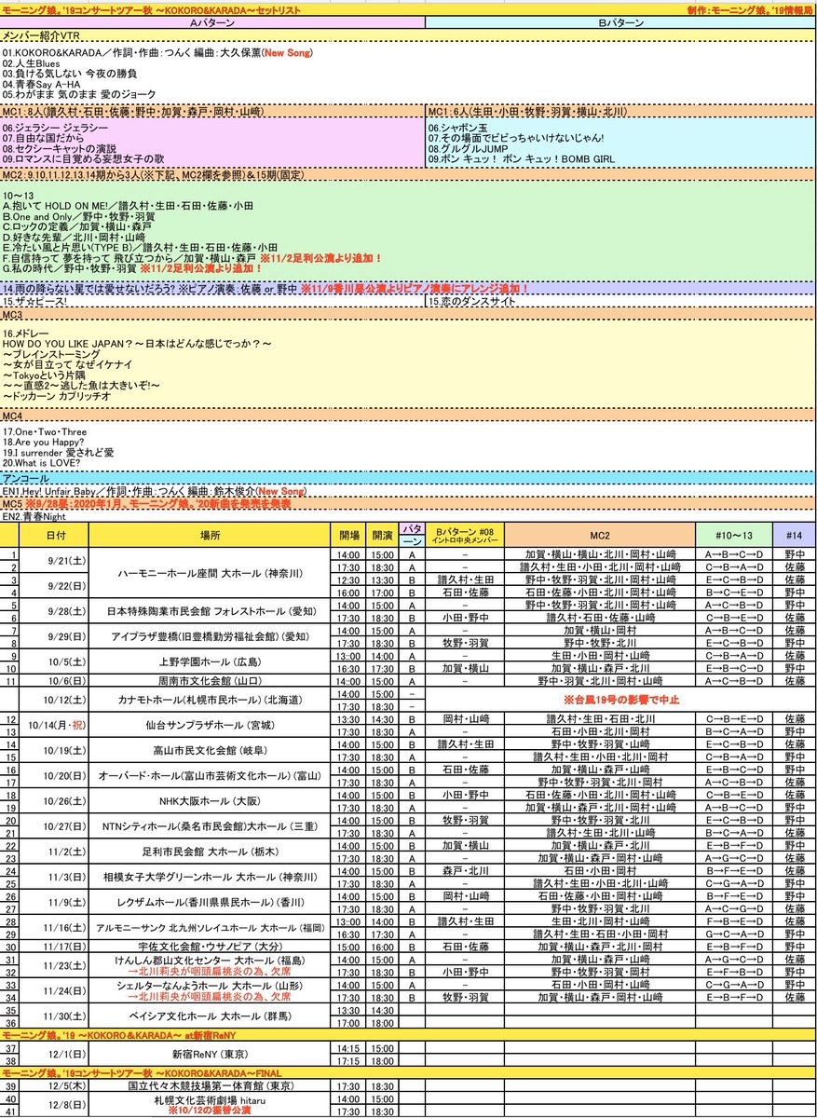Click EN1.Hey! Unfair Baby line
The image size is (817, 1118).
pyautogui.click(x=155, y=490)
